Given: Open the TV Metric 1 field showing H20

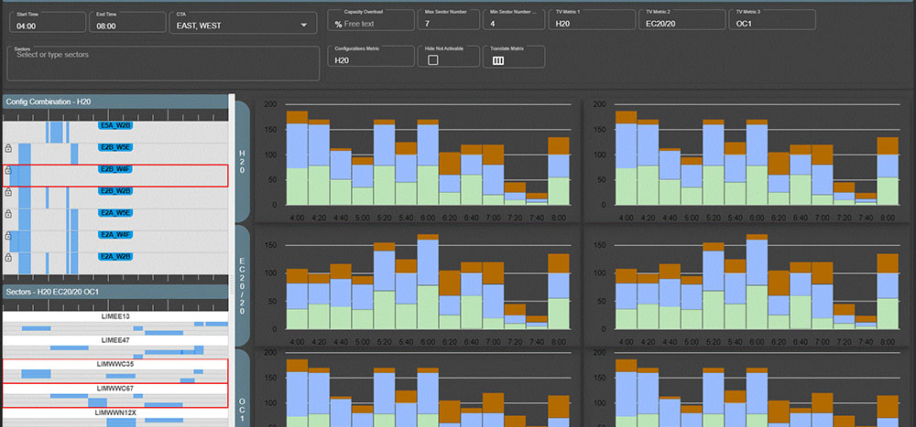Looking at the screenshot, I should tap(592, 20).
